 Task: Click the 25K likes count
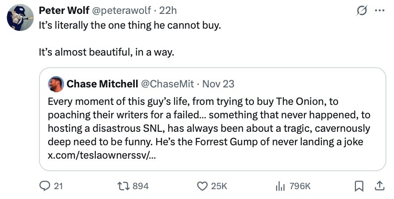pos(219,186)
